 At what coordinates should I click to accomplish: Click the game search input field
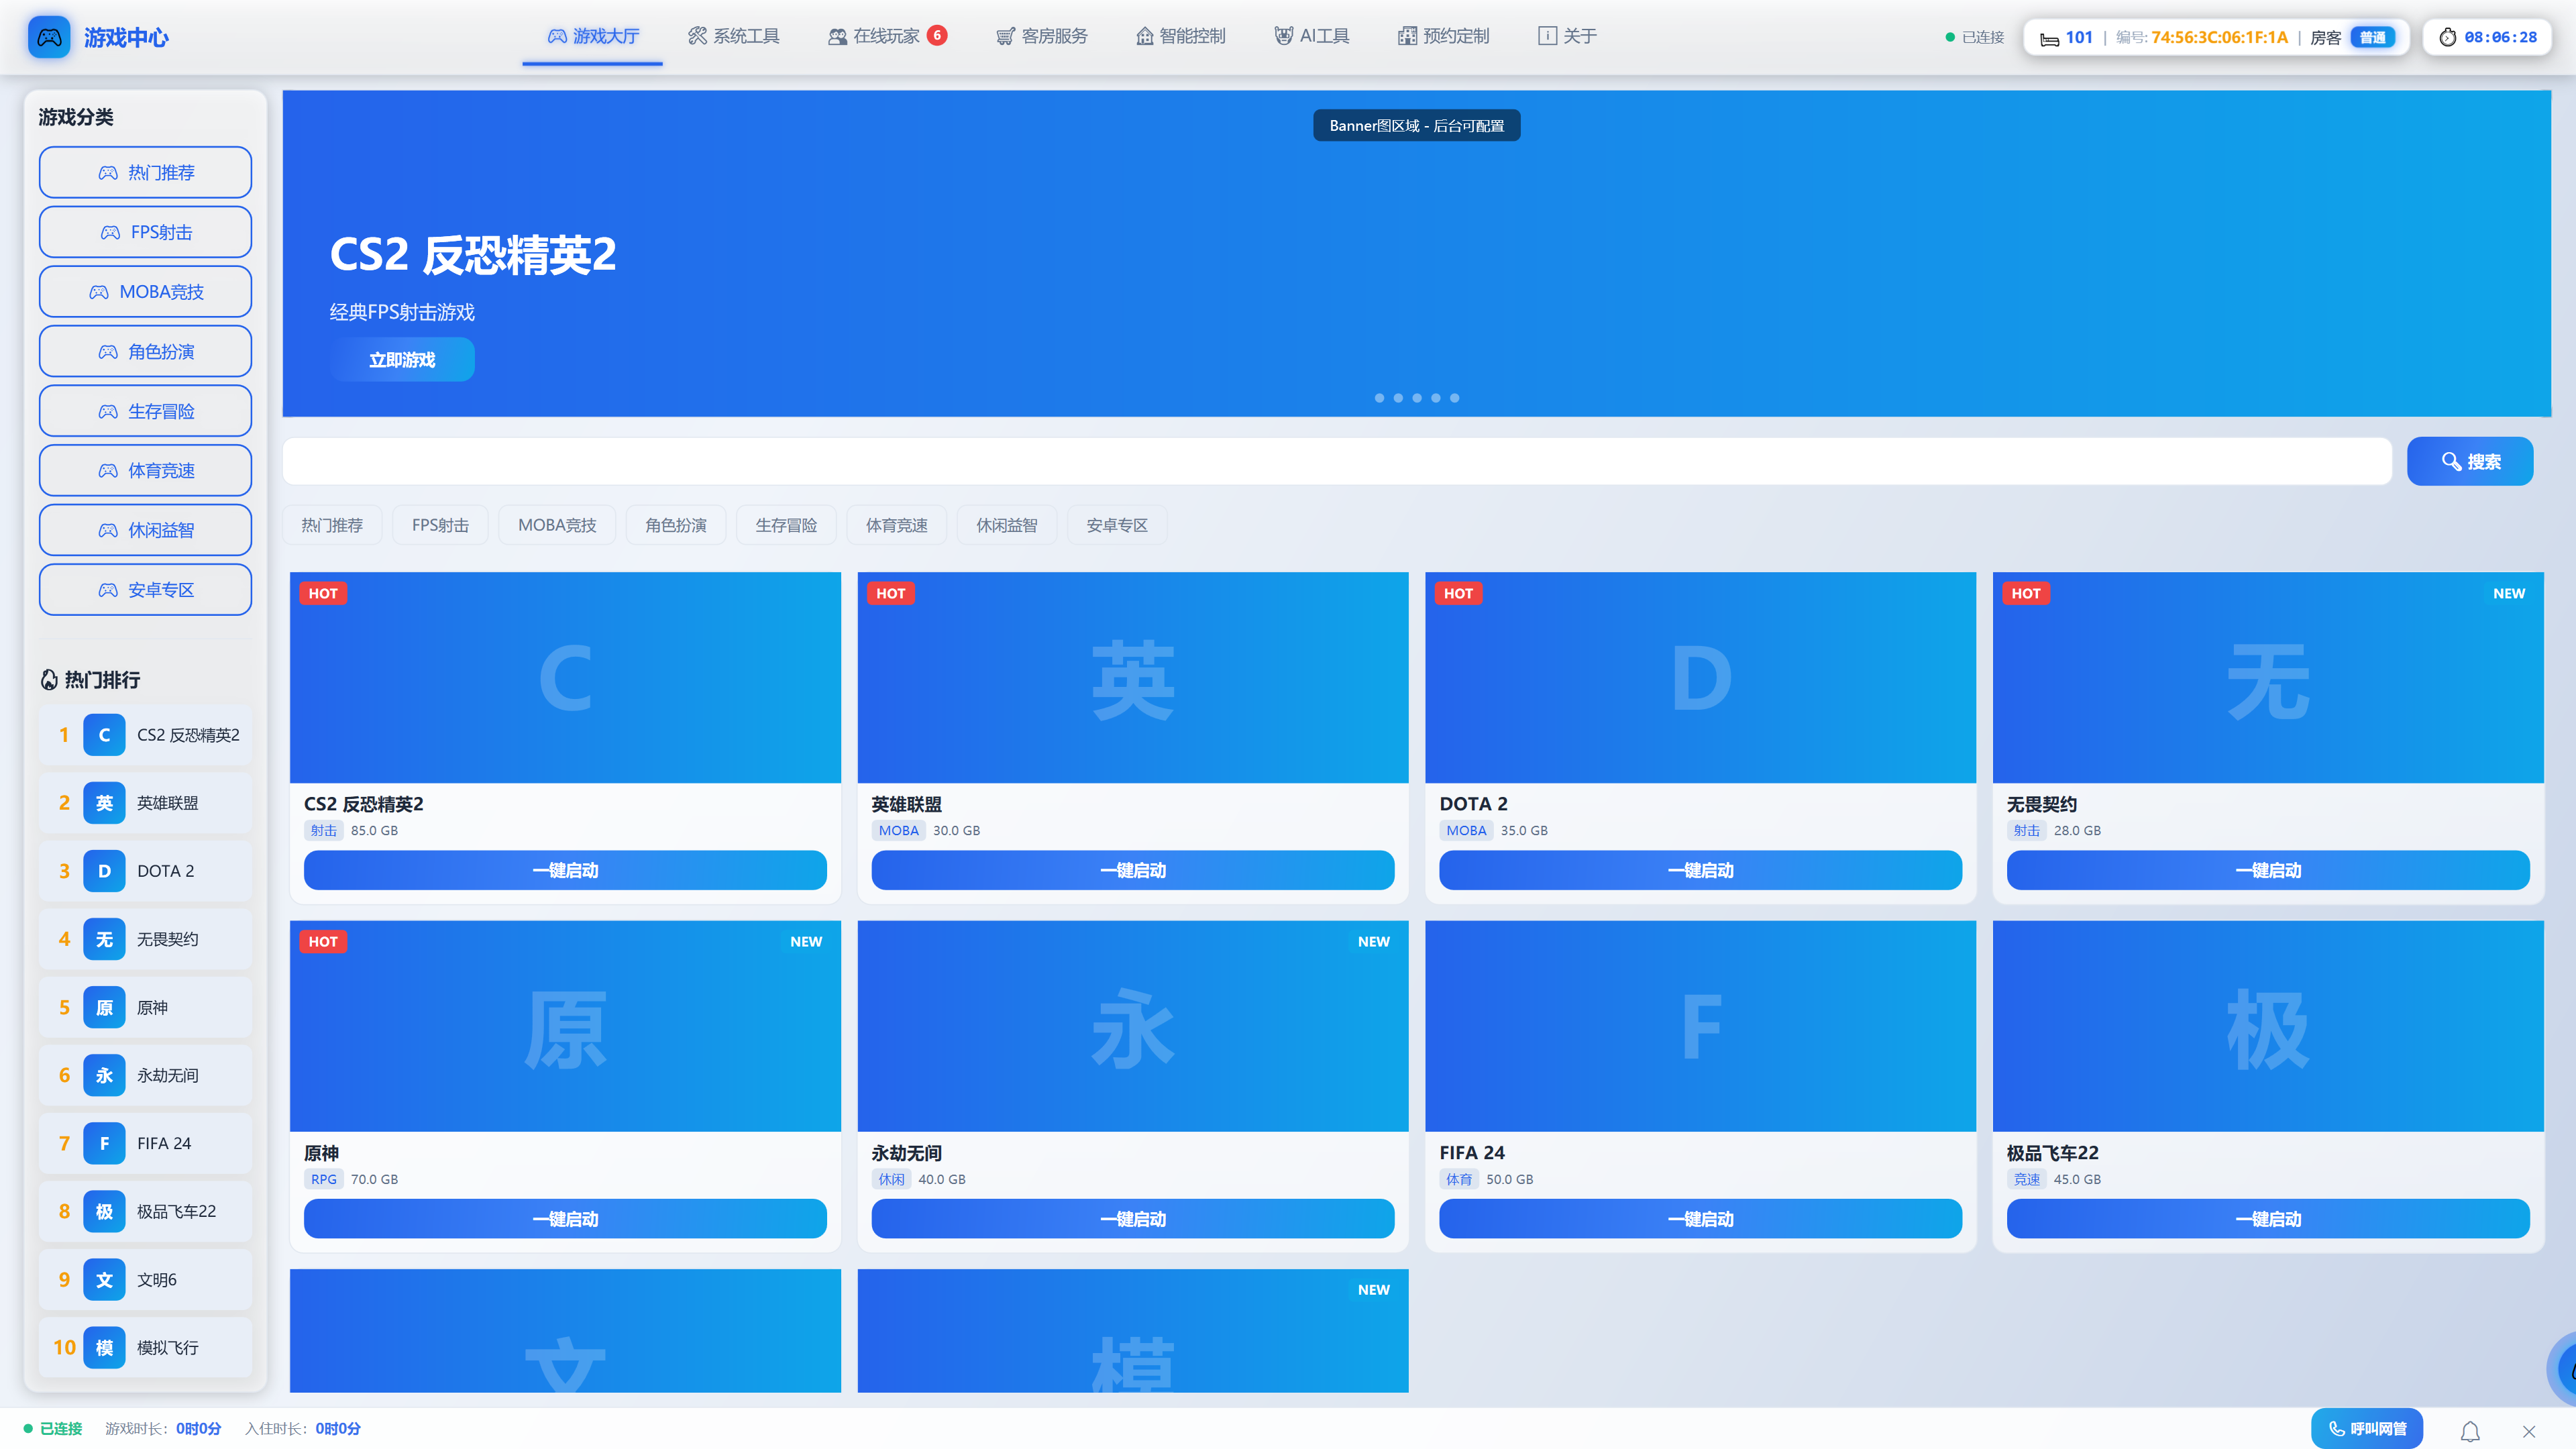pos(1337,461)
